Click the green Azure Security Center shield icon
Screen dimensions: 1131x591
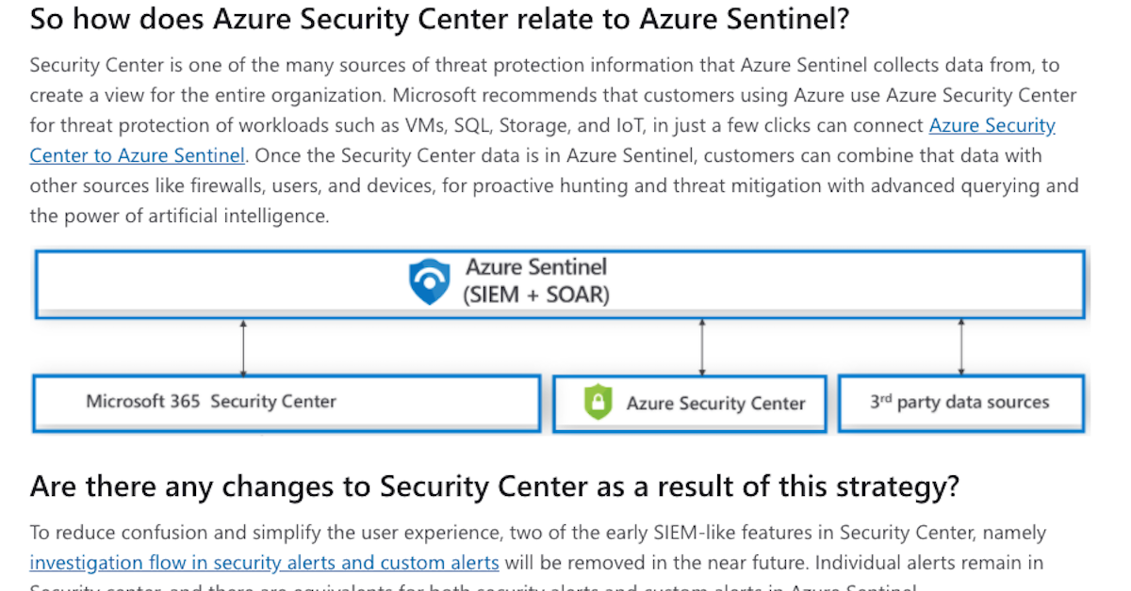pos(598,403)
